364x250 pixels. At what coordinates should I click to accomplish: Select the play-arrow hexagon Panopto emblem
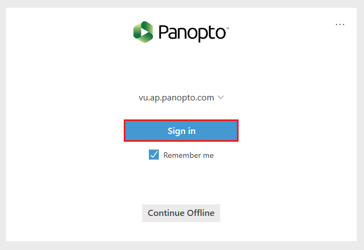pos(143,32)
